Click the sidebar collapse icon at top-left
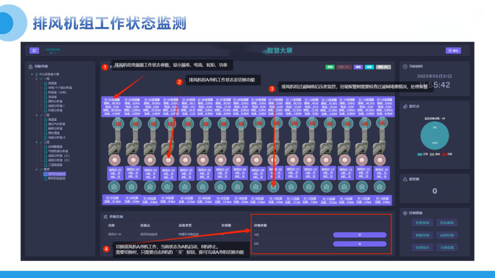Screen dimensions: 495x278 pos(34,51)
